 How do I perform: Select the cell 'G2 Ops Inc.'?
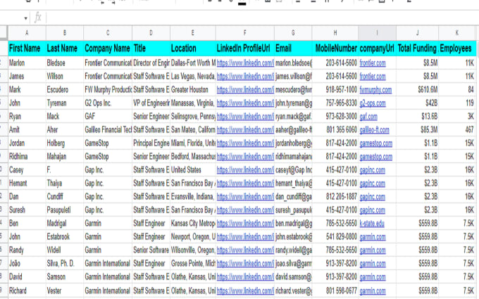tap(108, 103)
